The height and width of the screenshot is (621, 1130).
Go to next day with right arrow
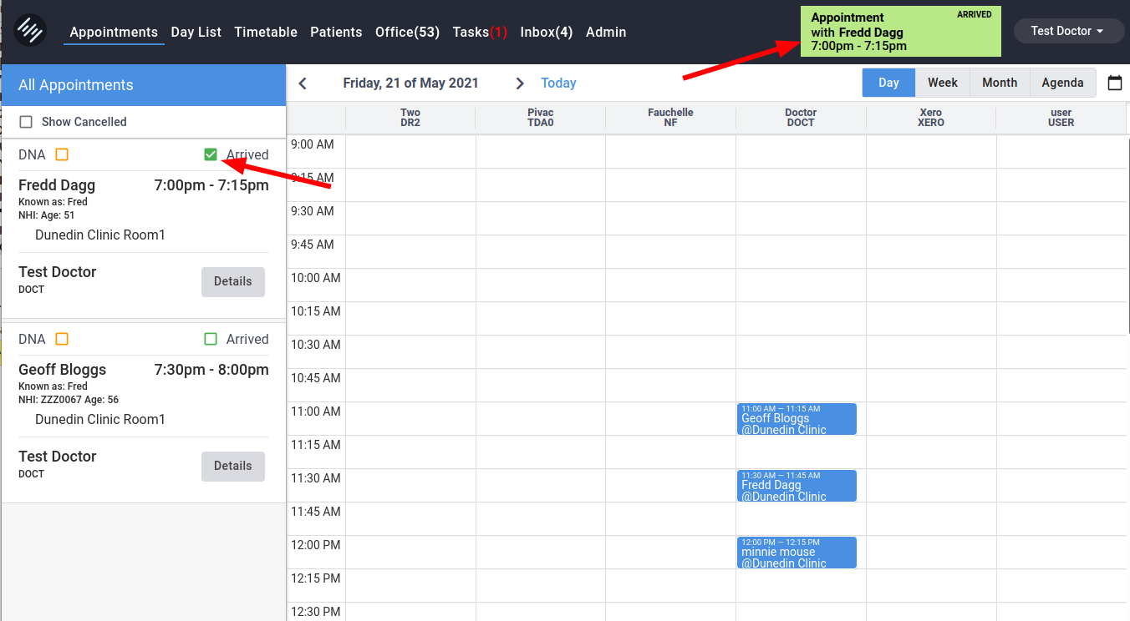[520, 83]
